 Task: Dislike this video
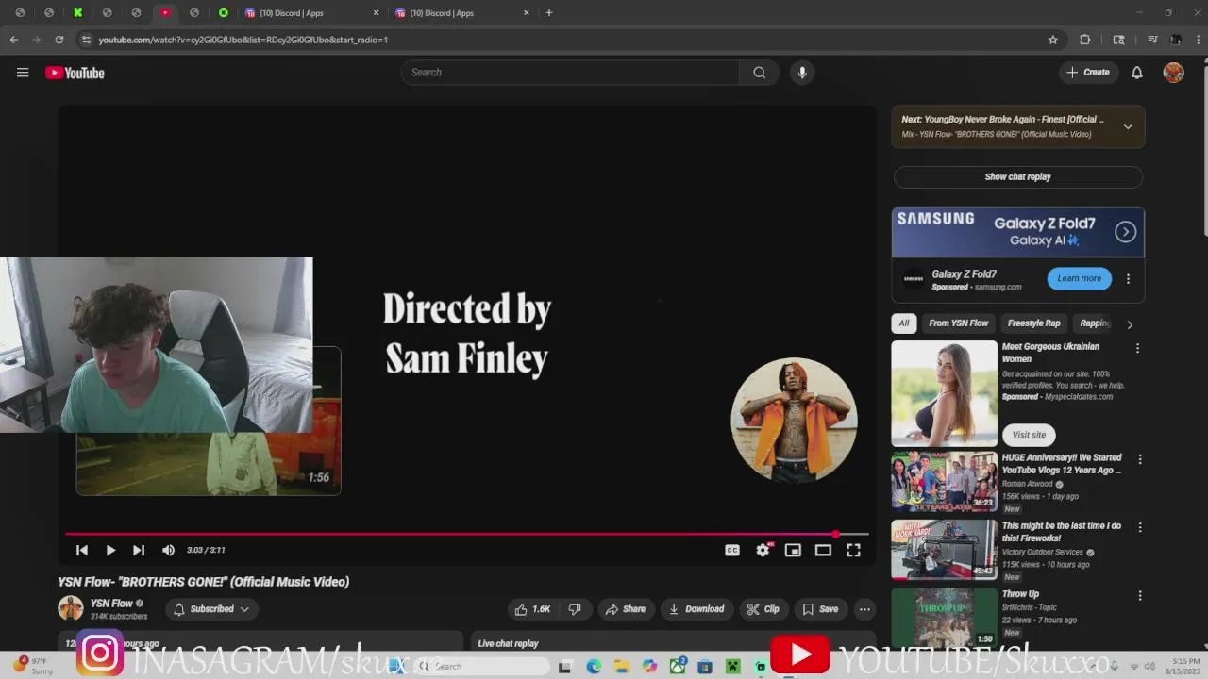[575, 609]
